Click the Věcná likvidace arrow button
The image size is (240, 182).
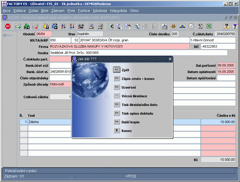pyautogui.click(x=117, y=96)
